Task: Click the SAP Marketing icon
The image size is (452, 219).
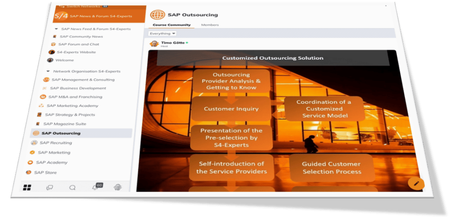Action: click(32, 152)
